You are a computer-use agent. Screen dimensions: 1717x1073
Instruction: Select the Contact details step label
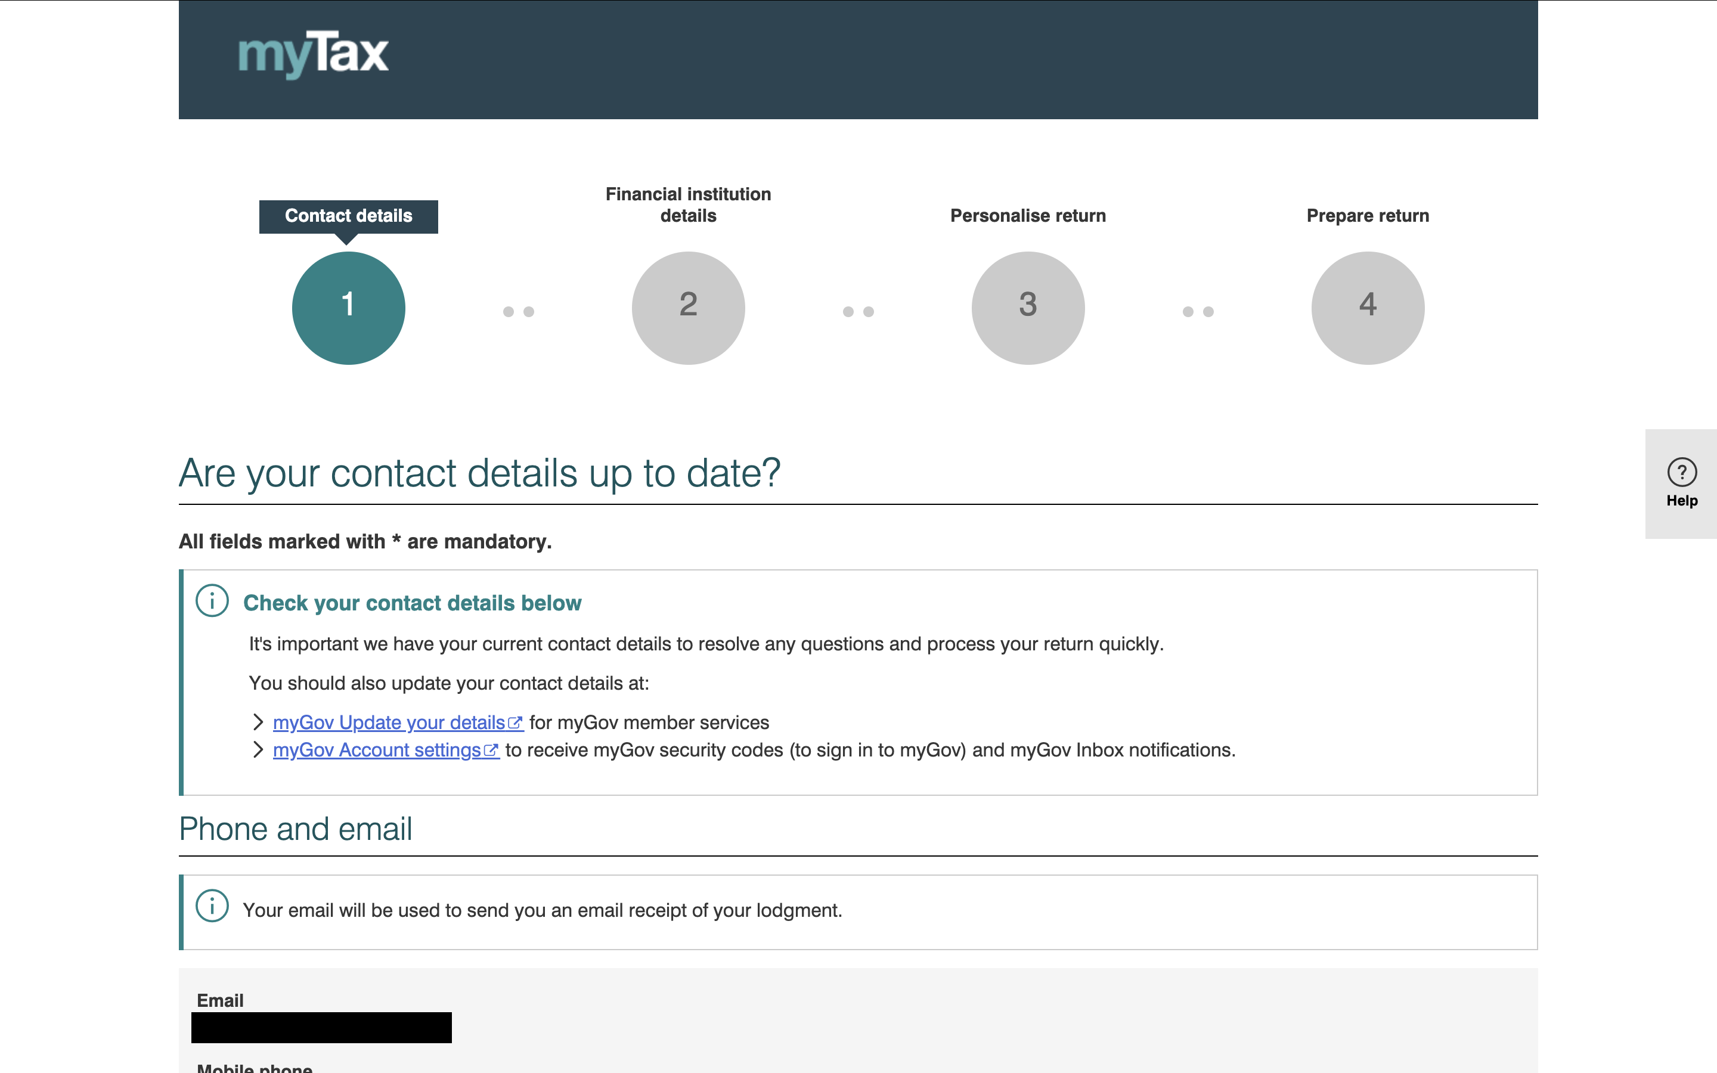[x=348, y=216]
